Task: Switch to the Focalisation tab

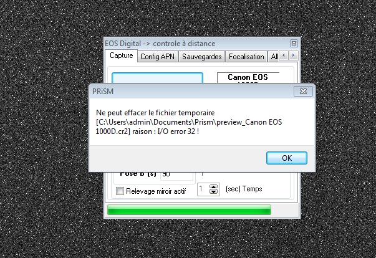Action: 246,57
